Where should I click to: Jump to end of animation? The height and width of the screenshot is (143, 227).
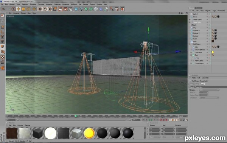(157, 120)
